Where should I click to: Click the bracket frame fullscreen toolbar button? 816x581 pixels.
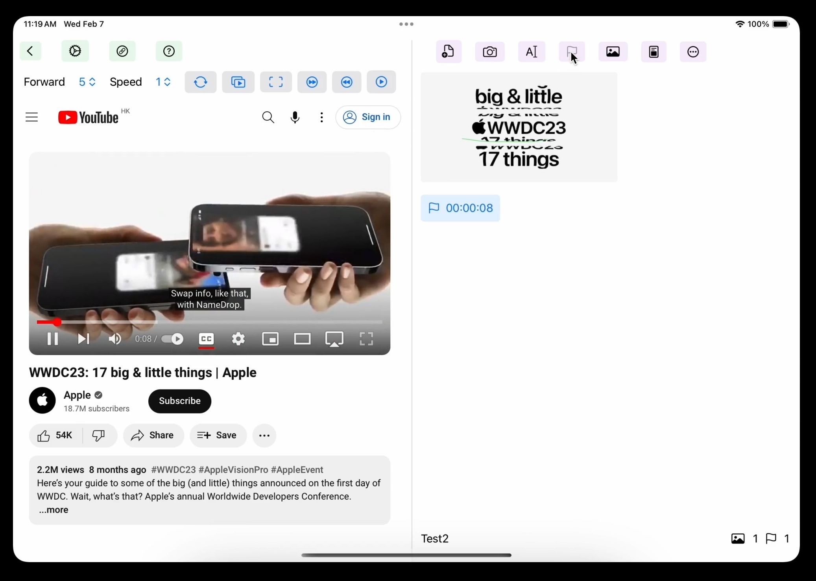pyautogui.click(x=276, y=82)
